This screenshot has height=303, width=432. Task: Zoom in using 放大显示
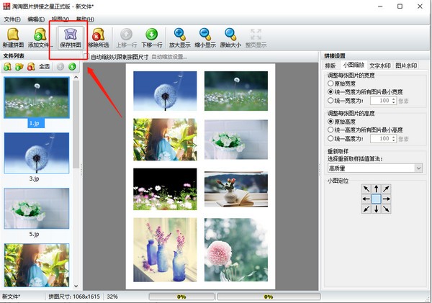[180, 37]
